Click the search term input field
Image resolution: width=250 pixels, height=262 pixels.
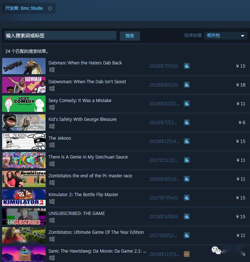click(x=60, y=35)
